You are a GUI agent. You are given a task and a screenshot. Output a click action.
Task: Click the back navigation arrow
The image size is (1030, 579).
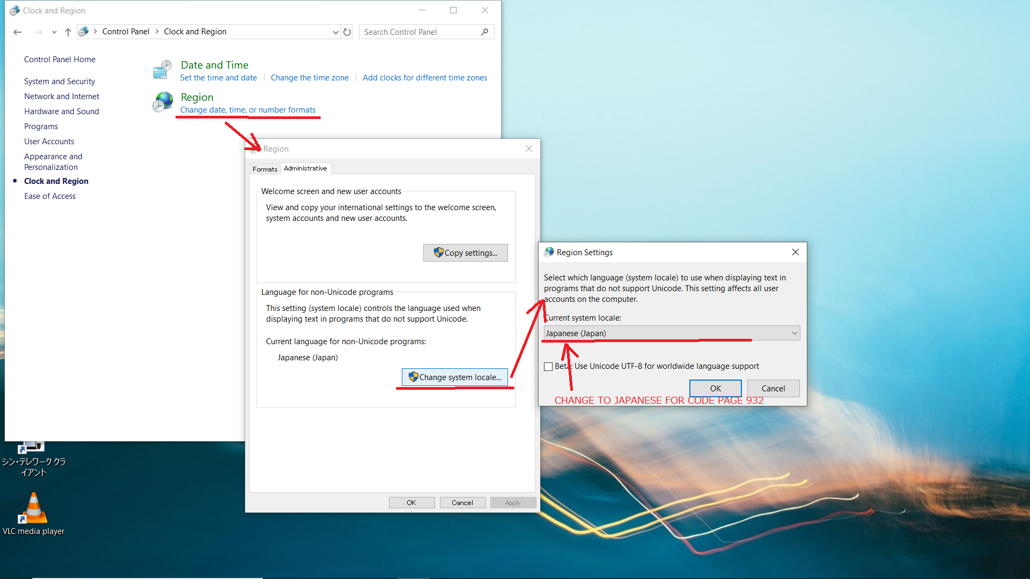[x=18, y=32]
